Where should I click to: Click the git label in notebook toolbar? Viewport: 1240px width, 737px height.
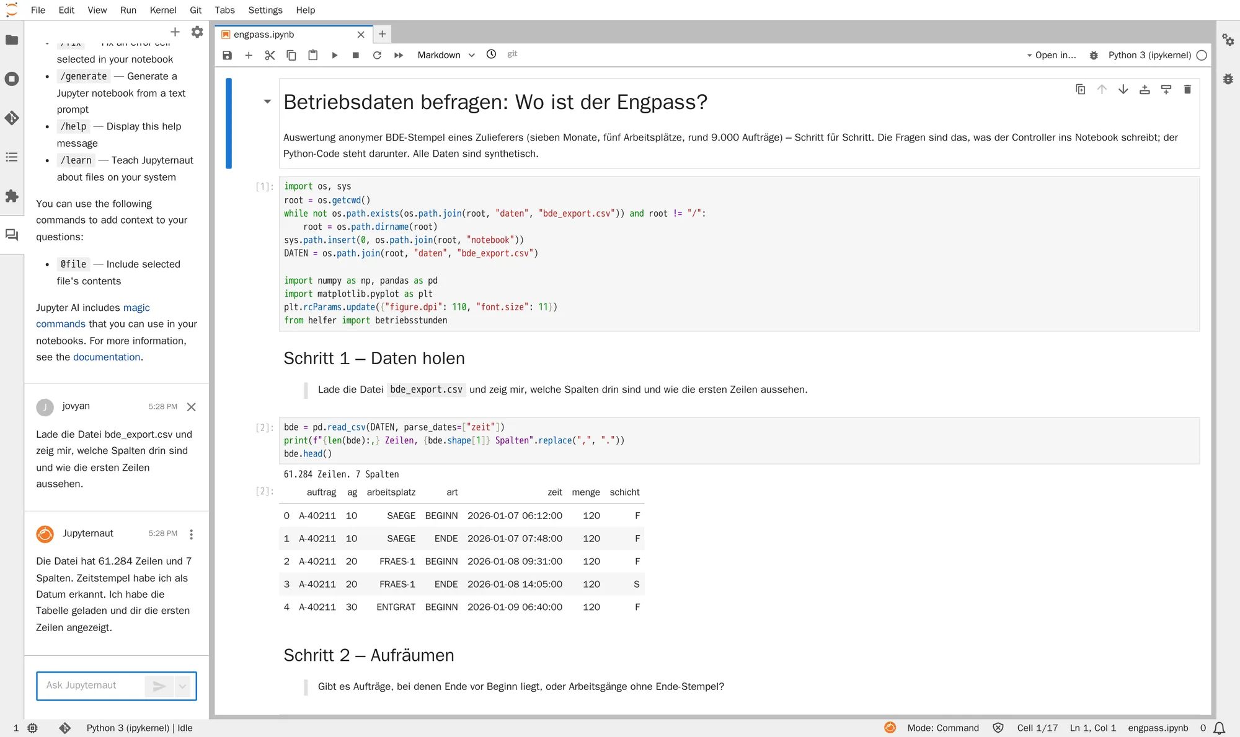[512, 55]
